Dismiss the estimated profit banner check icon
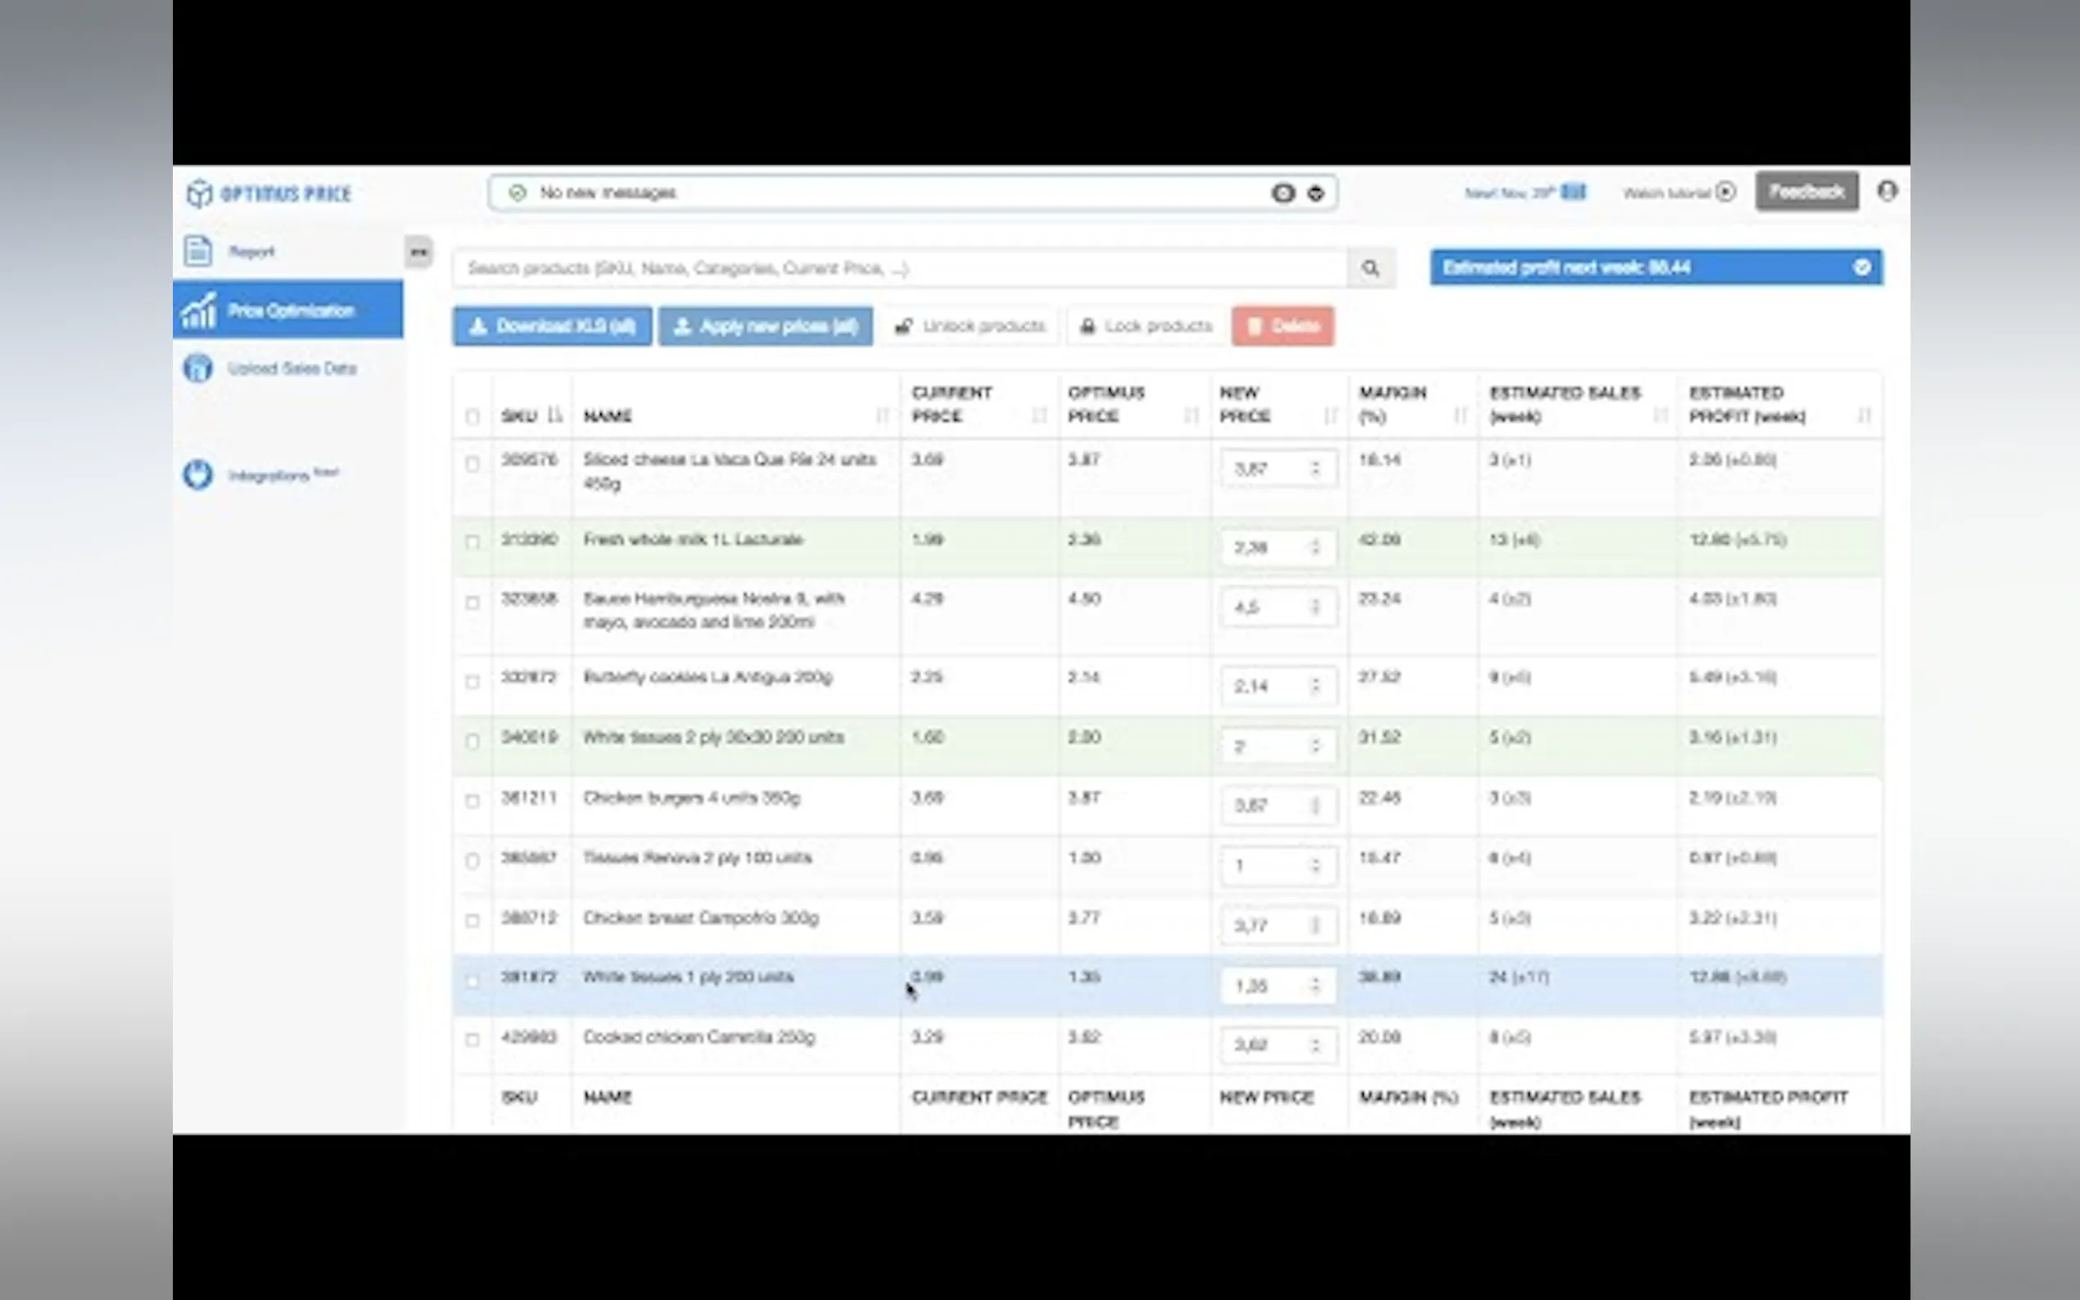 point(1861,268)
